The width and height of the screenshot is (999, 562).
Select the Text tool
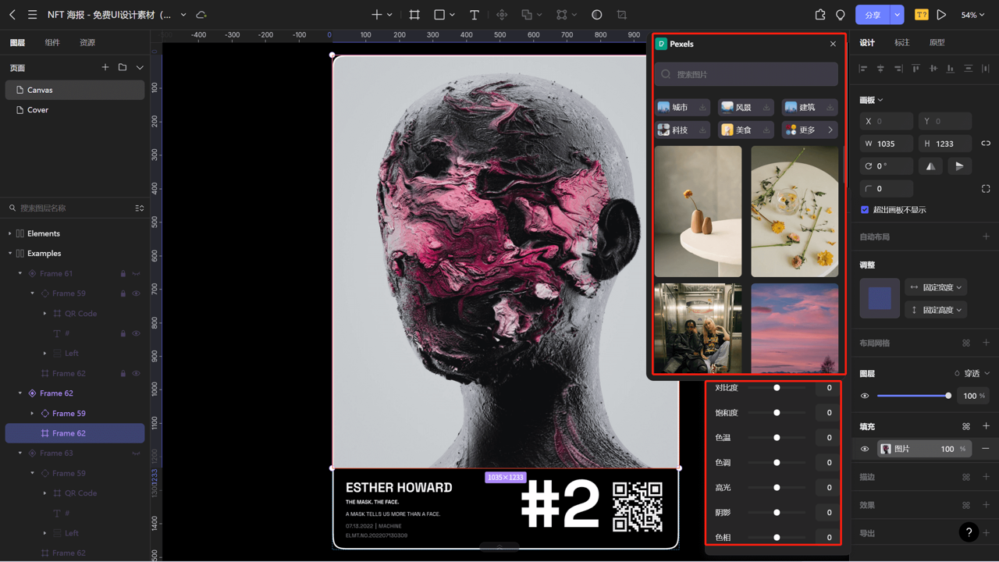click(474, 15)
